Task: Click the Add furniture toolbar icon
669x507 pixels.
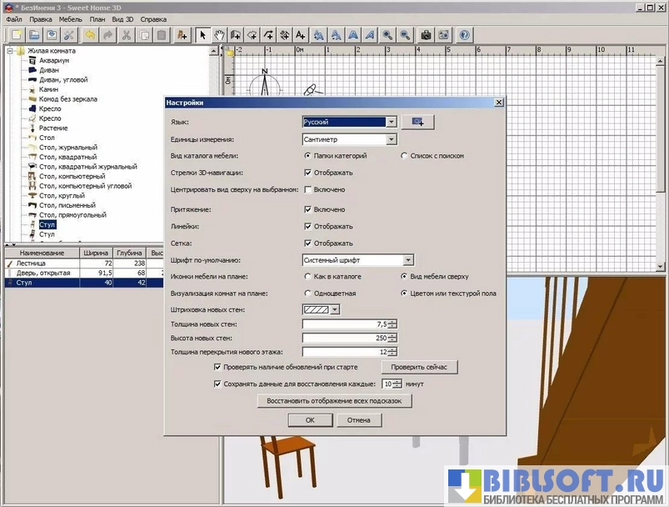Action: tap(182, 35)
